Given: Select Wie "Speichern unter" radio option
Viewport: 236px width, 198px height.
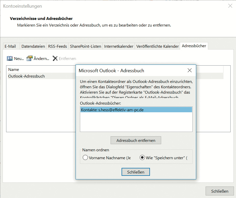Looking at the screenshot, I should coord(142,158).
